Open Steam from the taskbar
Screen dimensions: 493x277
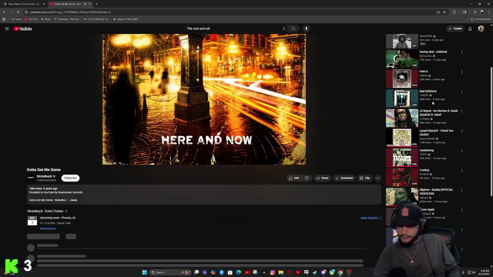[x=315, y=272]
